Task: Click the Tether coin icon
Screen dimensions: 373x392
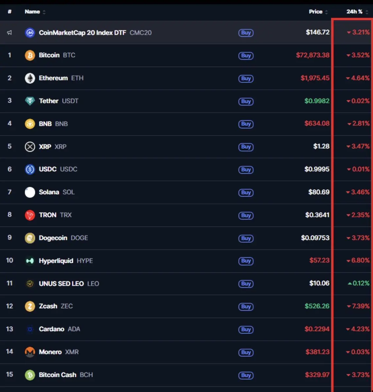Action: click(30, 101)
